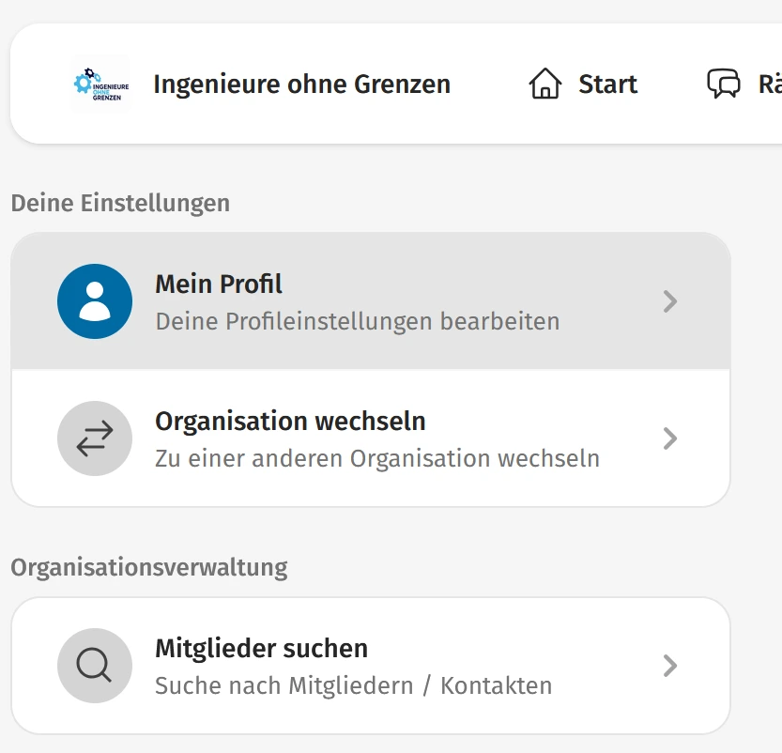Open the partially visible Rä… nav item
Screen dimensions: 782x753
pos(768,85)
